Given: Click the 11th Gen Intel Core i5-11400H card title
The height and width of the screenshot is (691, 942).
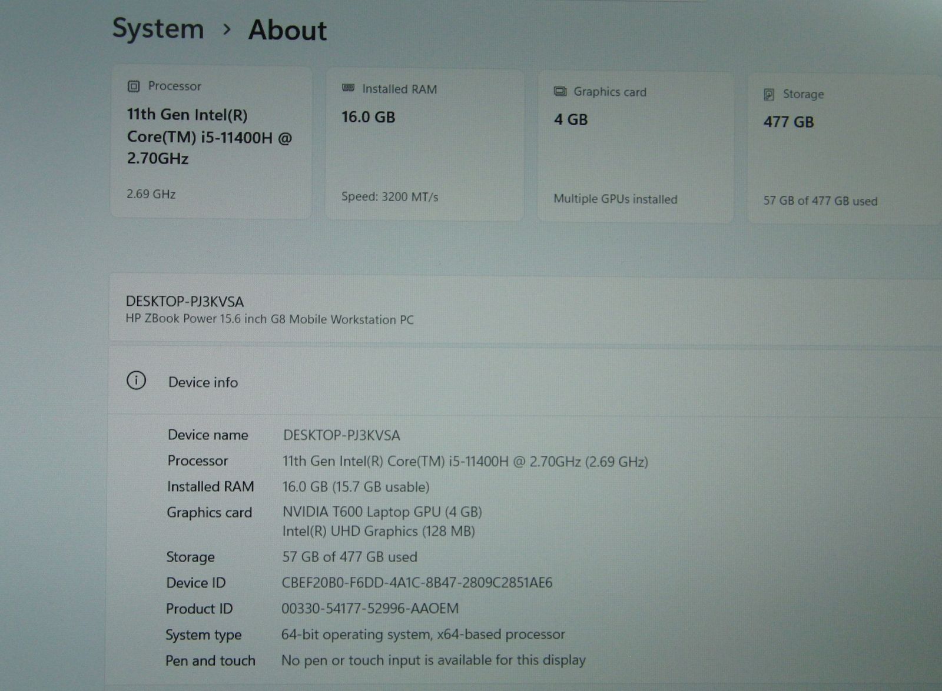Looking at the screenshot, I should tap(210, 136).
